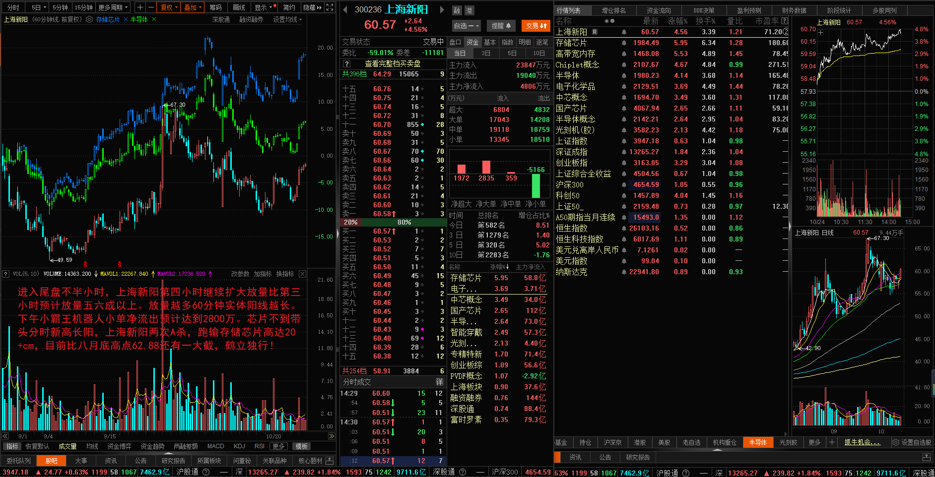Select 3日 fund flow tab

click(x=486, y=53)
